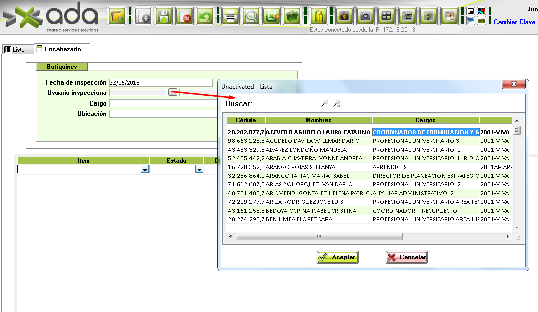Click the Buscar search text field

point(289,104)
